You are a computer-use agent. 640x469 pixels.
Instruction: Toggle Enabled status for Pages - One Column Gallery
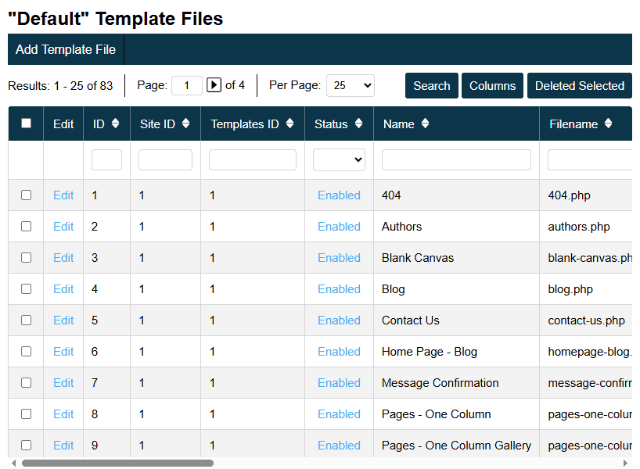click(339, 446)
